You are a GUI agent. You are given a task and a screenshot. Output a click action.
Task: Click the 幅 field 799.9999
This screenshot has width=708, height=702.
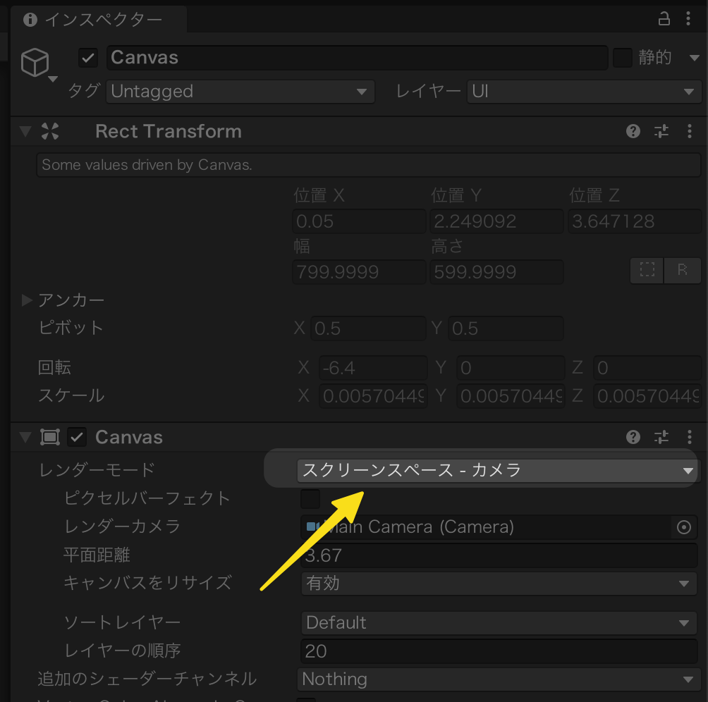click(x=359, y=271)
